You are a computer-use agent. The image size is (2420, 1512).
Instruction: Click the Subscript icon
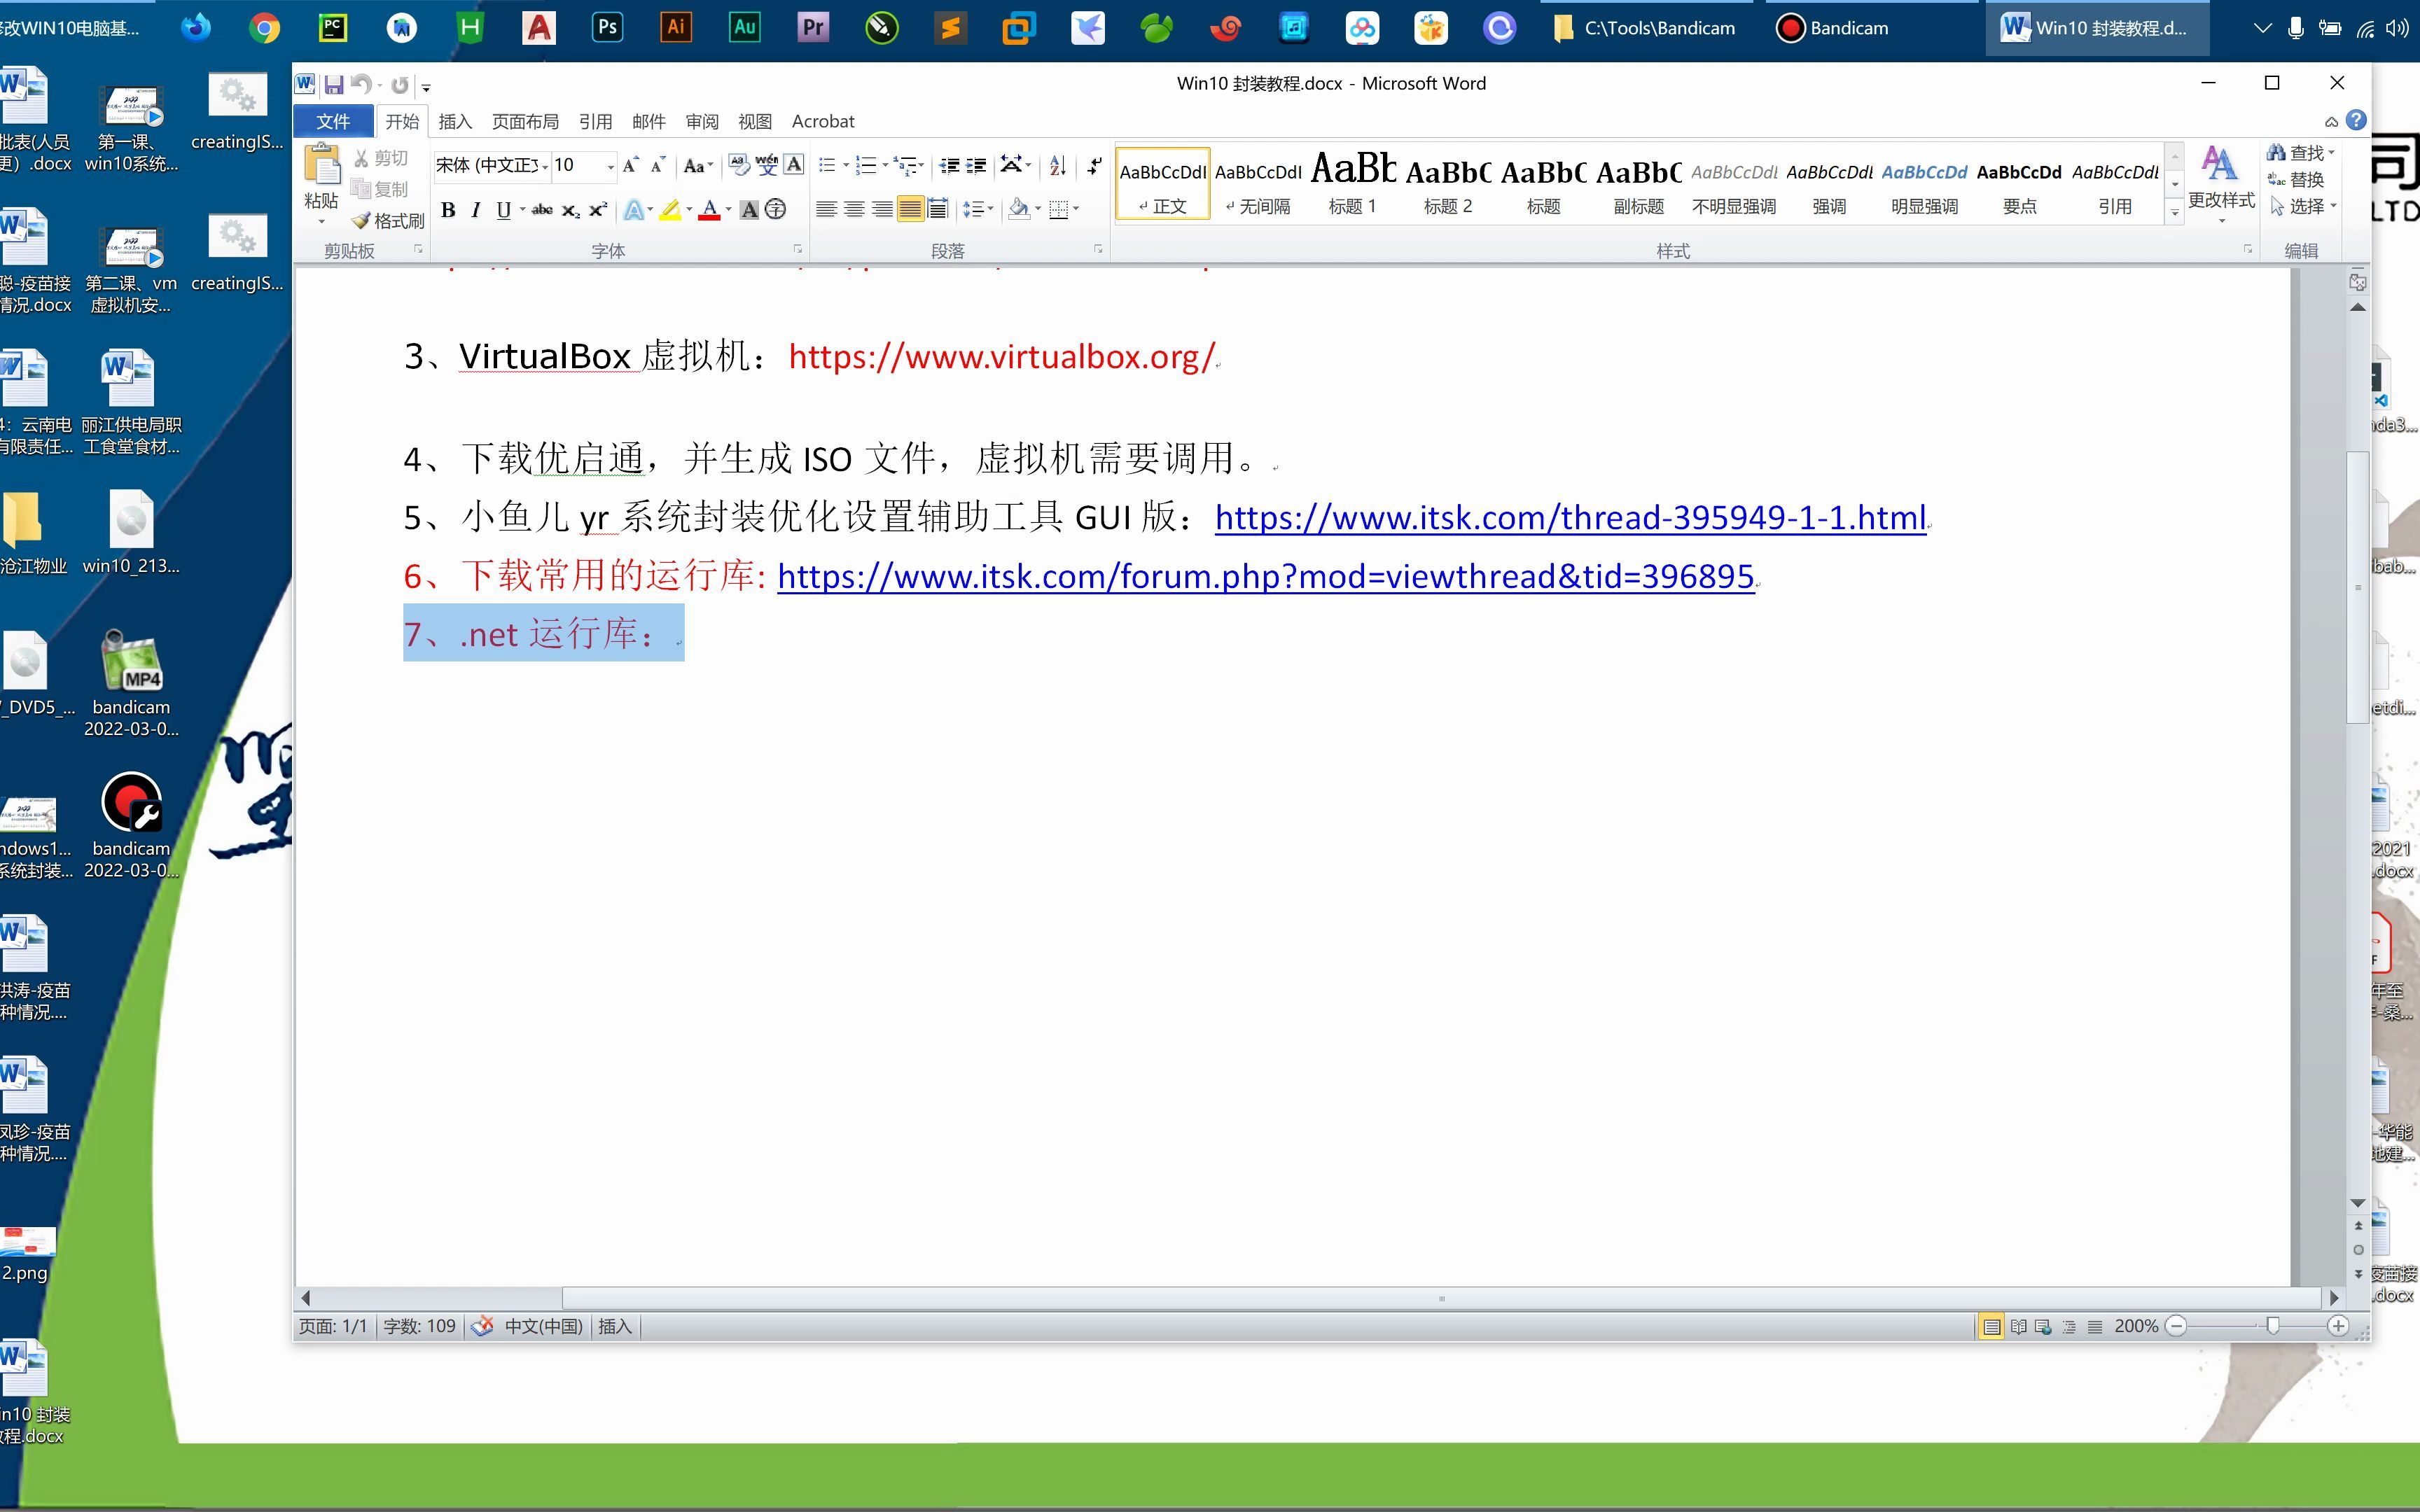(x=570, y=210)
